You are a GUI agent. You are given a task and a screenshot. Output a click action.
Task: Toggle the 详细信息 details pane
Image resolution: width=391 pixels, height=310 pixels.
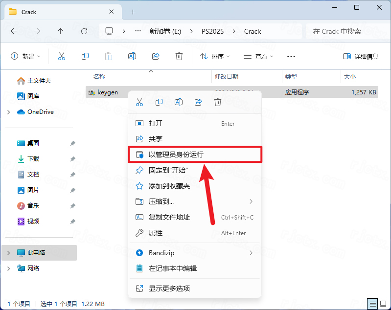point(361,56)
